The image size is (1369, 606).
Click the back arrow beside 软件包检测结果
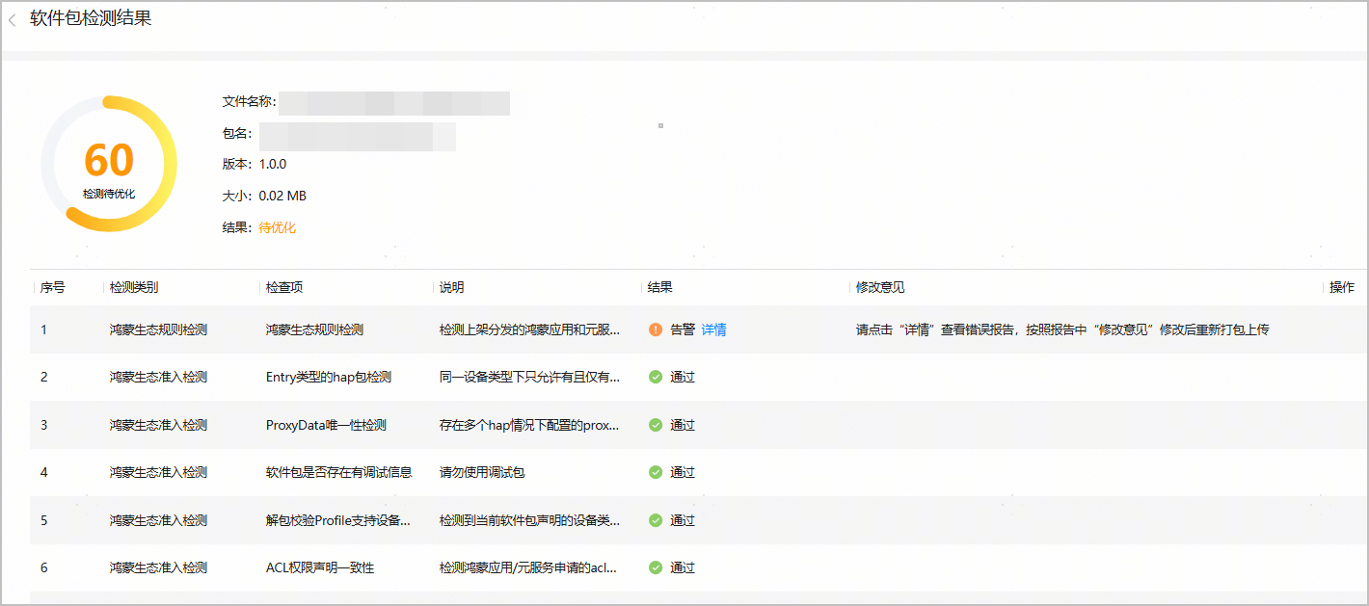click(13, 19)
